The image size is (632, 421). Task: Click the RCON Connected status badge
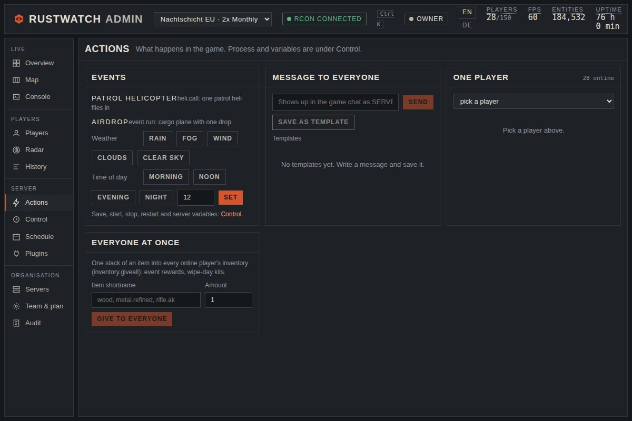click(x=324, y=19)
